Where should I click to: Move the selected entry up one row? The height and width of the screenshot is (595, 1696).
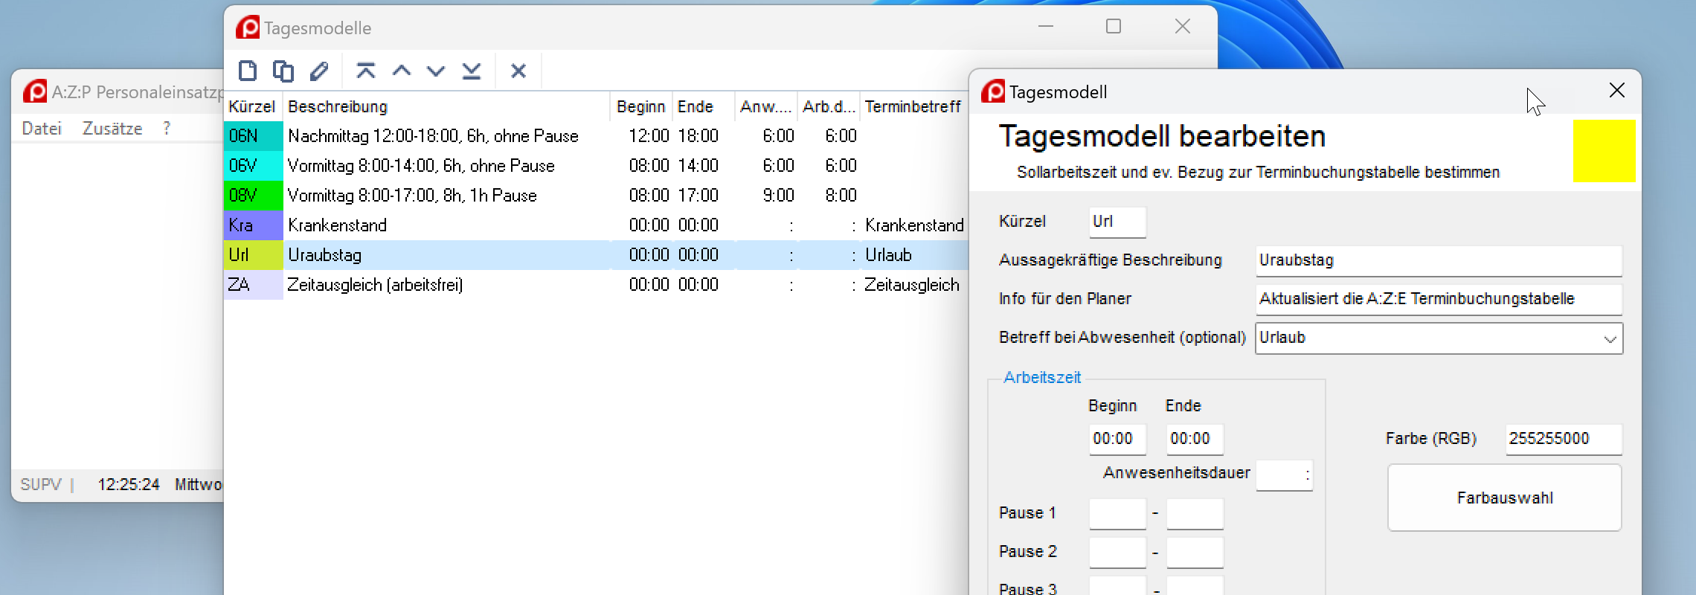402,71
